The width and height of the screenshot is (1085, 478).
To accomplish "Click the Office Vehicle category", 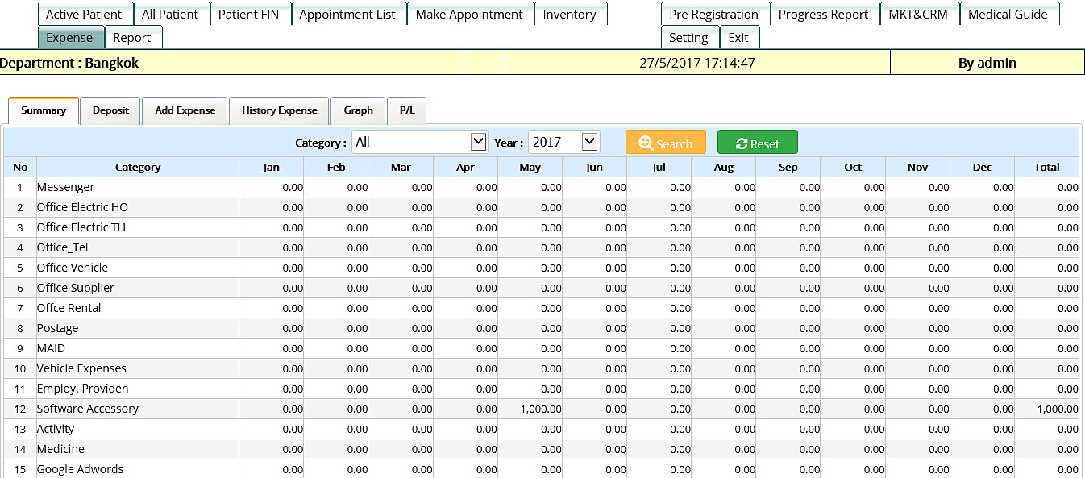I will (73, 268).
